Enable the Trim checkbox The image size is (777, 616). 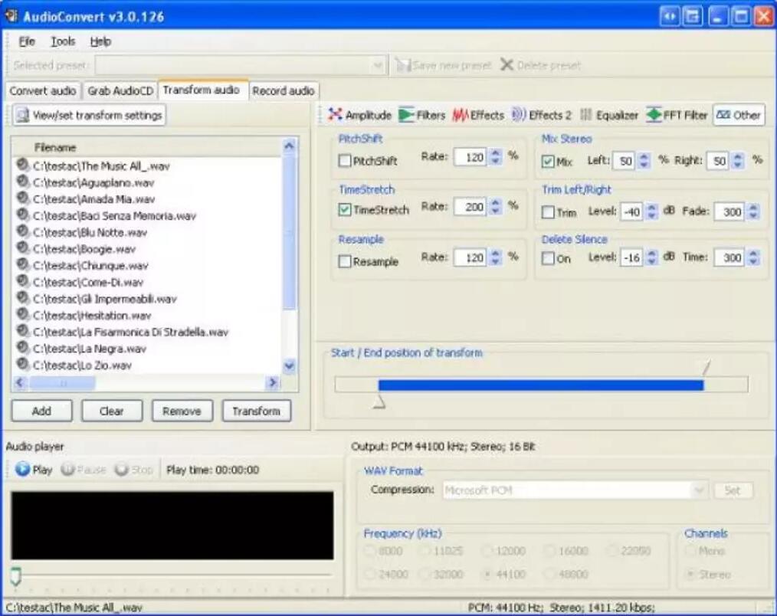coord(548,212)
